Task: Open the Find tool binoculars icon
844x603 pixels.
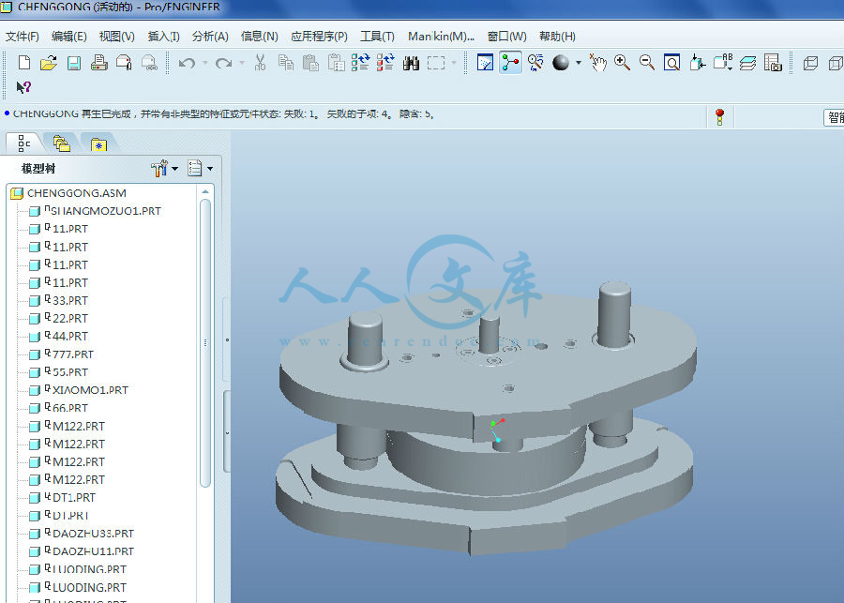Action: click(x=411, y=64)
